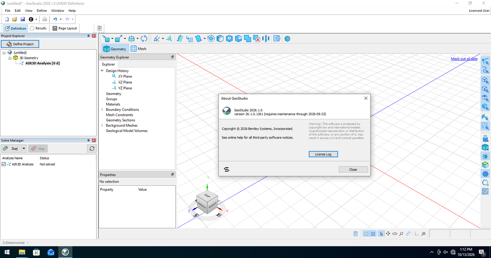Click the magnifier zoom icon
491x258 pixels.
(x=401, y=234)
